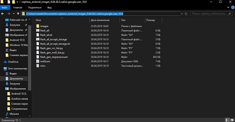This screenshot has height=122, width=235.
Task: Select OneDrive in the navigation pane
Action: click(x=13, y=62)
